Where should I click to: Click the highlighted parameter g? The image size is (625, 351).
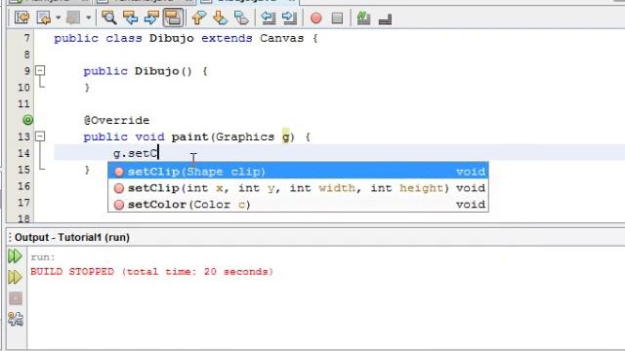(286, 136)
